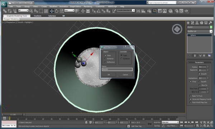Toggle Window/Crossing selection mode
The width and height of the screenshot is (215, 129).
(46, 11)
